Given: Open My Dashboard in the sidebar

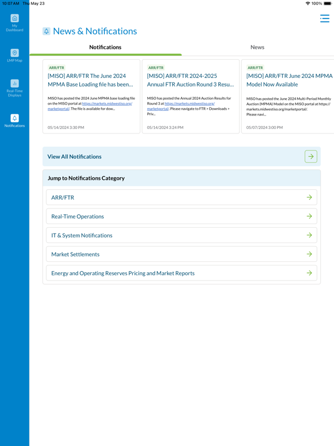Looking at the screenshot, I should coord(14,23).
